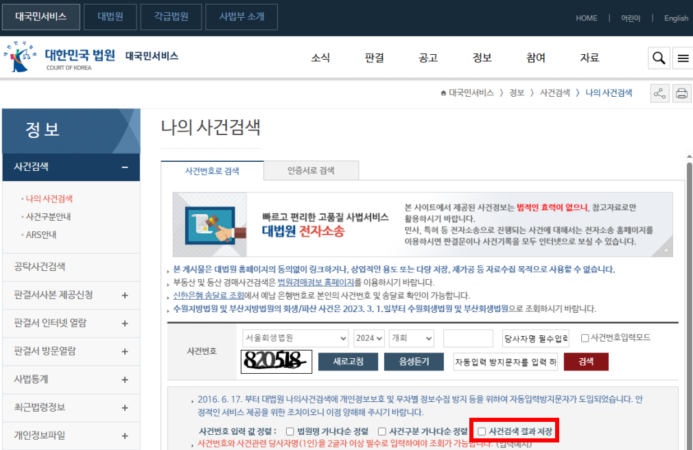Enable 사건번호입력모드 checkbox
The width and height of the screenshot is (693, 450).
pos(585,338)
